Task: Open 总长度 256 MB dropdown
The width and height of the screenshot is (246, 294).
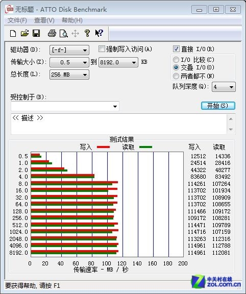Action: [69, 75]
